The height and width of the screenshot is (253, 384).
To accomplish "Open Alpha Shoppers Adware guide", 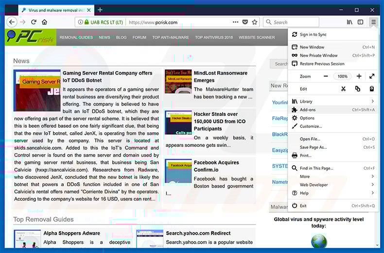I will pos(71,233).
